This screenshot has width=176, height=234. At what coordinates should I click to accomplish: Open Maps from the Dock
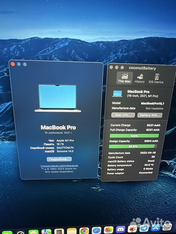[46, 232]
